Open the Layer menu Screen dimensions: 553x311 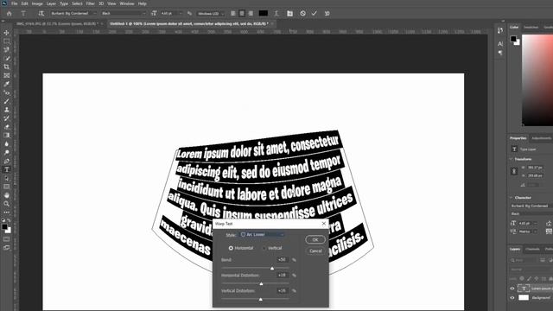point(52,3)
